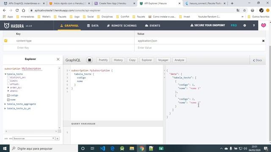This screenshot has width=271, height=152.
Task: Click the Analyze button
Action: (180, 60)
